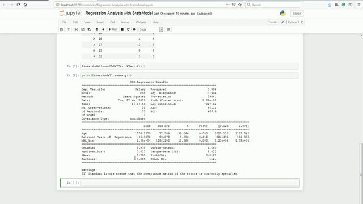Click the Run button
363x204 pixels.
[x=113, y=29]
